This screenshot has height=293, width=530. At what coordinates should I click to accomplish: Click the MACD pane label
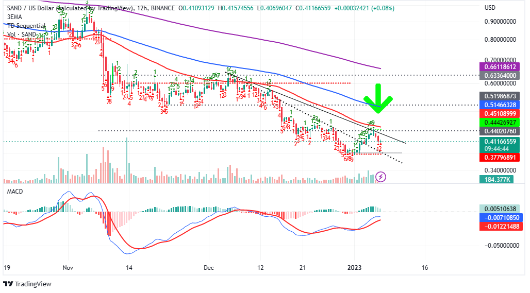[x=15, y=192]
